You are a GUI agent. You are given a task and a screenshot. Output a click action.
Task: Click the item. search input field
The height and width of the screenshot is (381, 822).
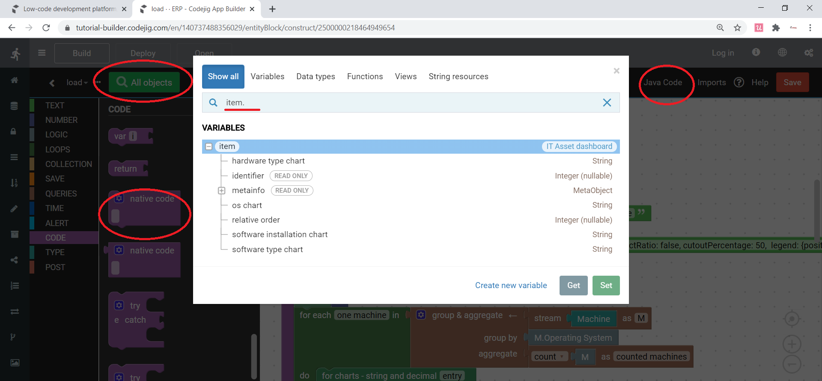[x=407, y=103]
